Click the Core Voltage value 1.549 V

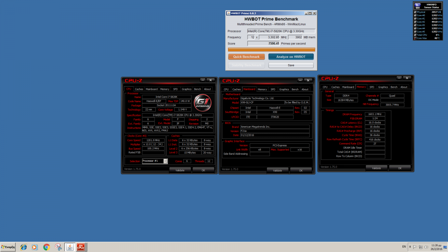183,110
